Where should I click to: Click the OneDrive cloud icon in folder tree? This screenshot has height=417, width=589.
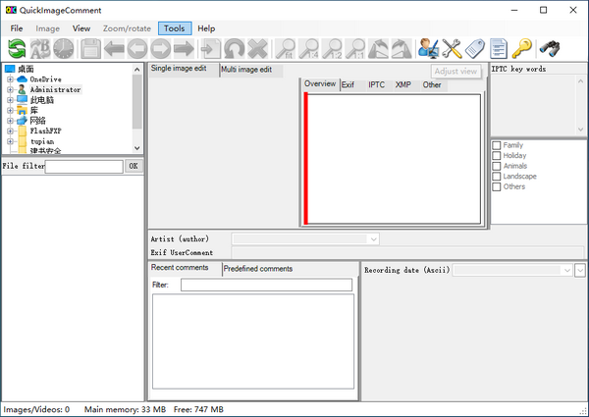coord(22,78)
